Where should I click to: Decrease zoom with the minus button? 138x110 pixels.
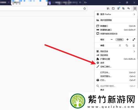tap(112, 40)
